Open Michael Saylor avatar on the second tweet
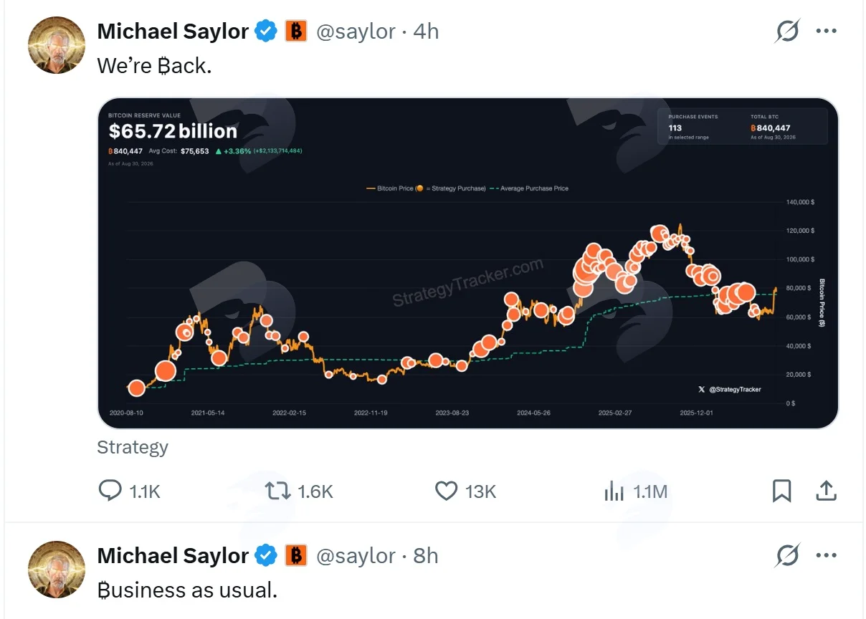 [x=56, y=570]
